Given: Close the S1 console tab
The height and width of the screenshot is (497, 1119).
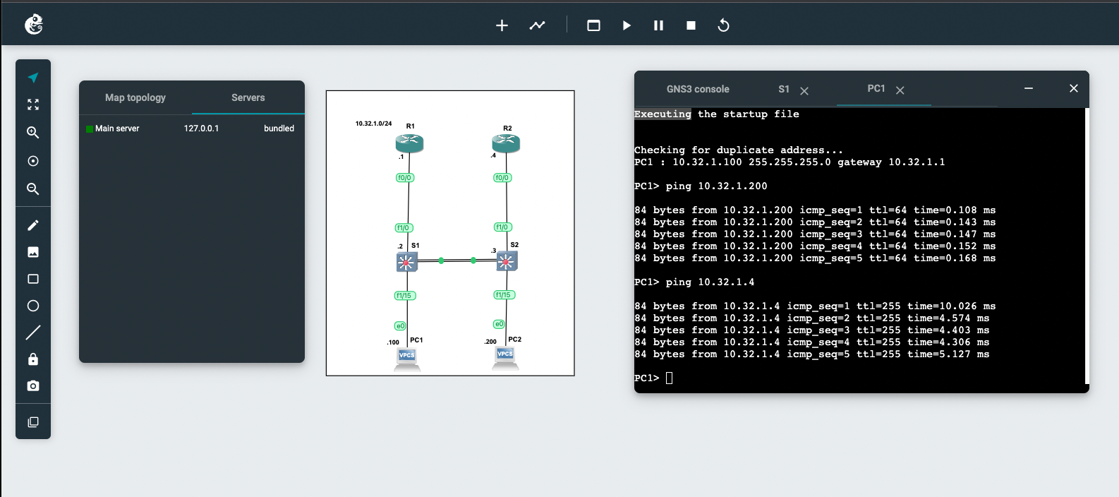Looking at the screenshot, I should pyautogui.click(x=804, y=90).
